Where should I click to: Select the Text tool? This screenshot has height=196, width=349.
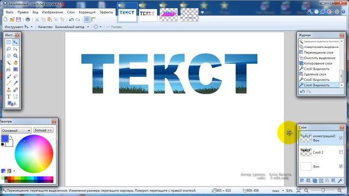click(x=9, y=97)
